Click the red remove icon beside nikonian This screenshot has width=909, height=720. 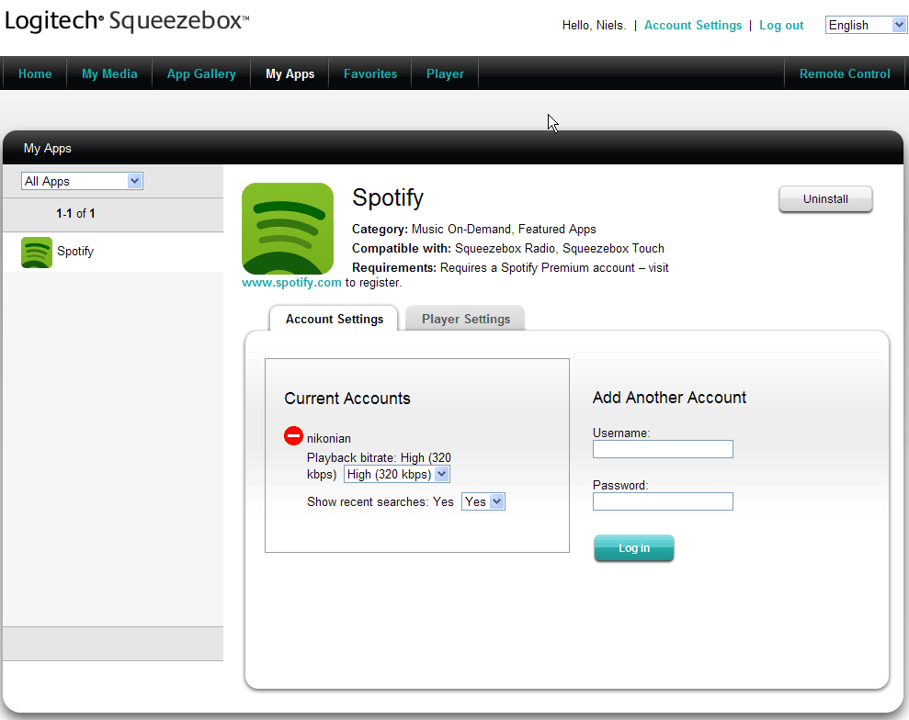[x=293, y=435]
